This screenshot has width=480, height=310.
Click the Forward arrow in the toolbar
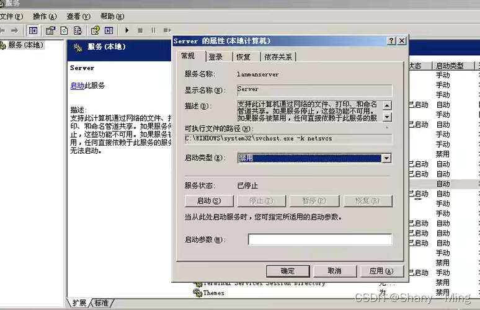[x=14, y=30]
